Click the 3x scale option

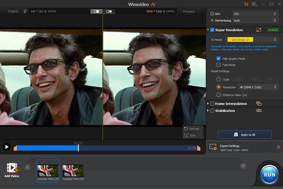(255, 79)
